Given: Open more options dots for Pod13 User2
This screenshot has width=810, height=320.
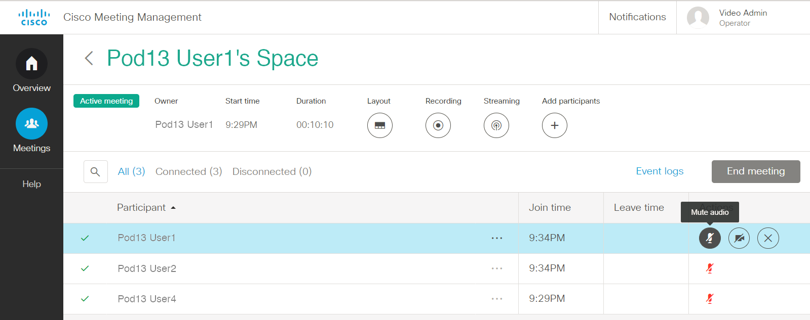Looking at the screenshot, I should 497,268.
